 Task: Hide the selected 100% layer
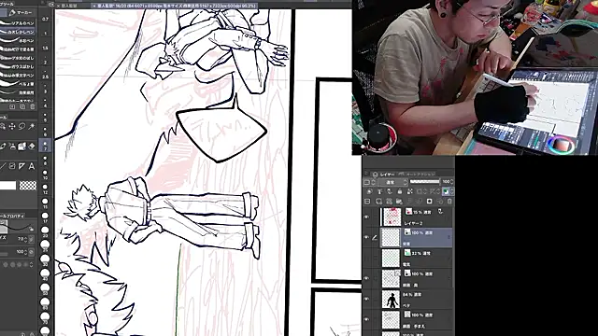coord(366,238)
